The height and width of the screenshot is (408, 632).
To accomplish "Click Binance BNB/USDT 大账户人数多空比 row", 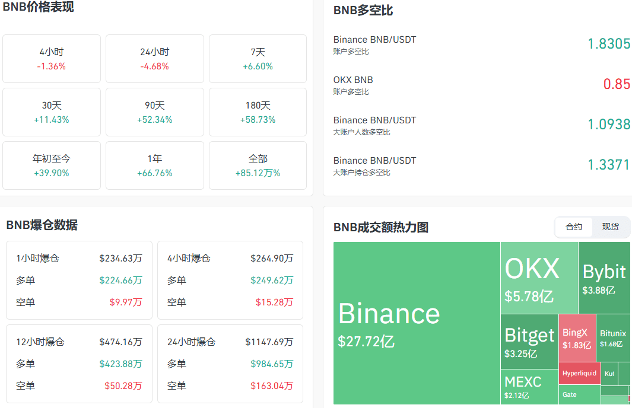I will [x=482, y=125].
